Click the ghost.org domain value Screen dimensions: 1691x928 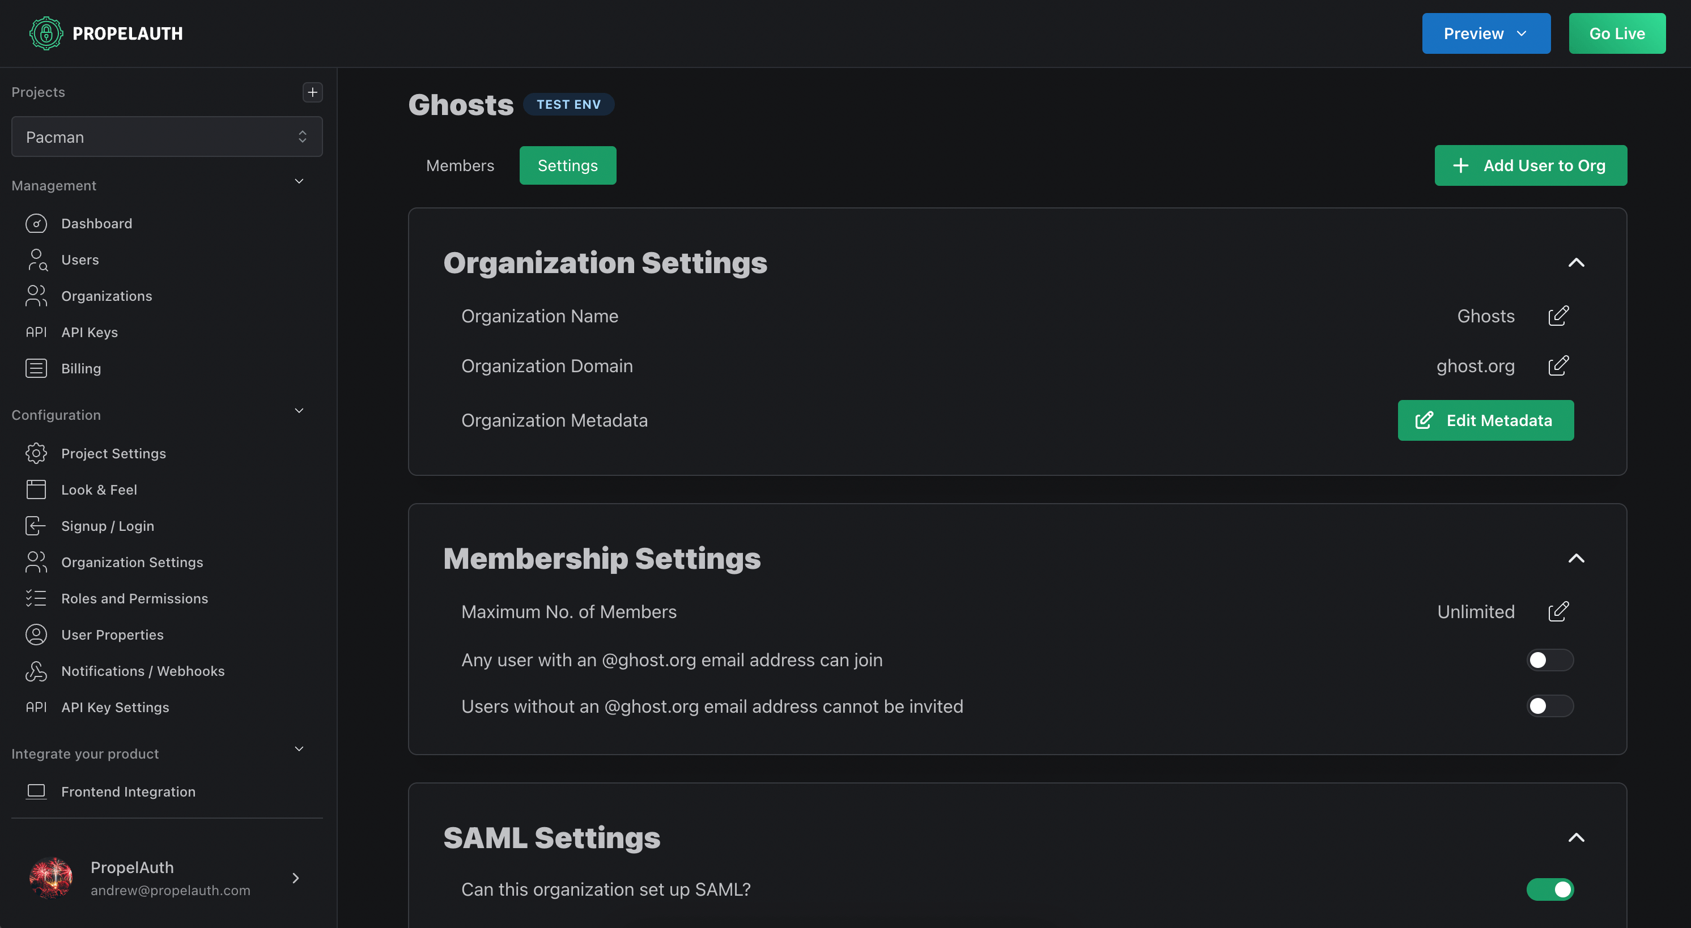coord(1475,365)
